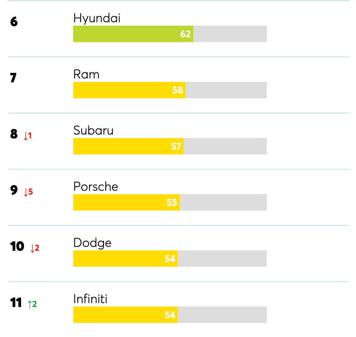
Task: Click the Subaru brand label
Action: click(93, 131)
